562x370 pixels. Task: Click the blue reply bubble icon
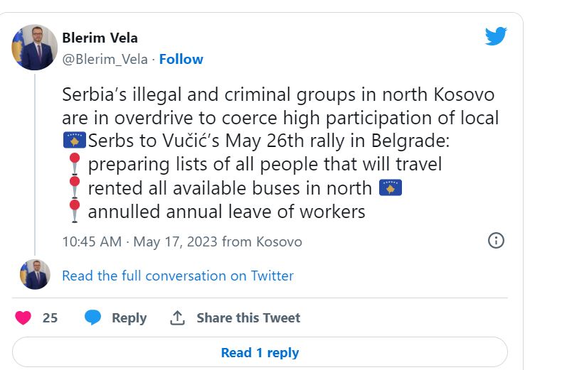[x=92, y=317]
